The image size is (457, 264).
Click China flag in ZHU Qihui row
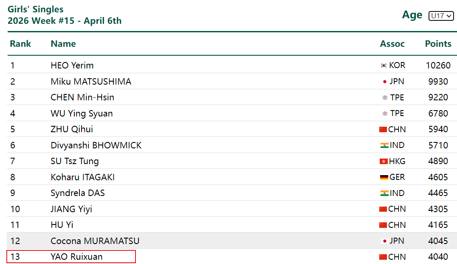tap(383, 129)
